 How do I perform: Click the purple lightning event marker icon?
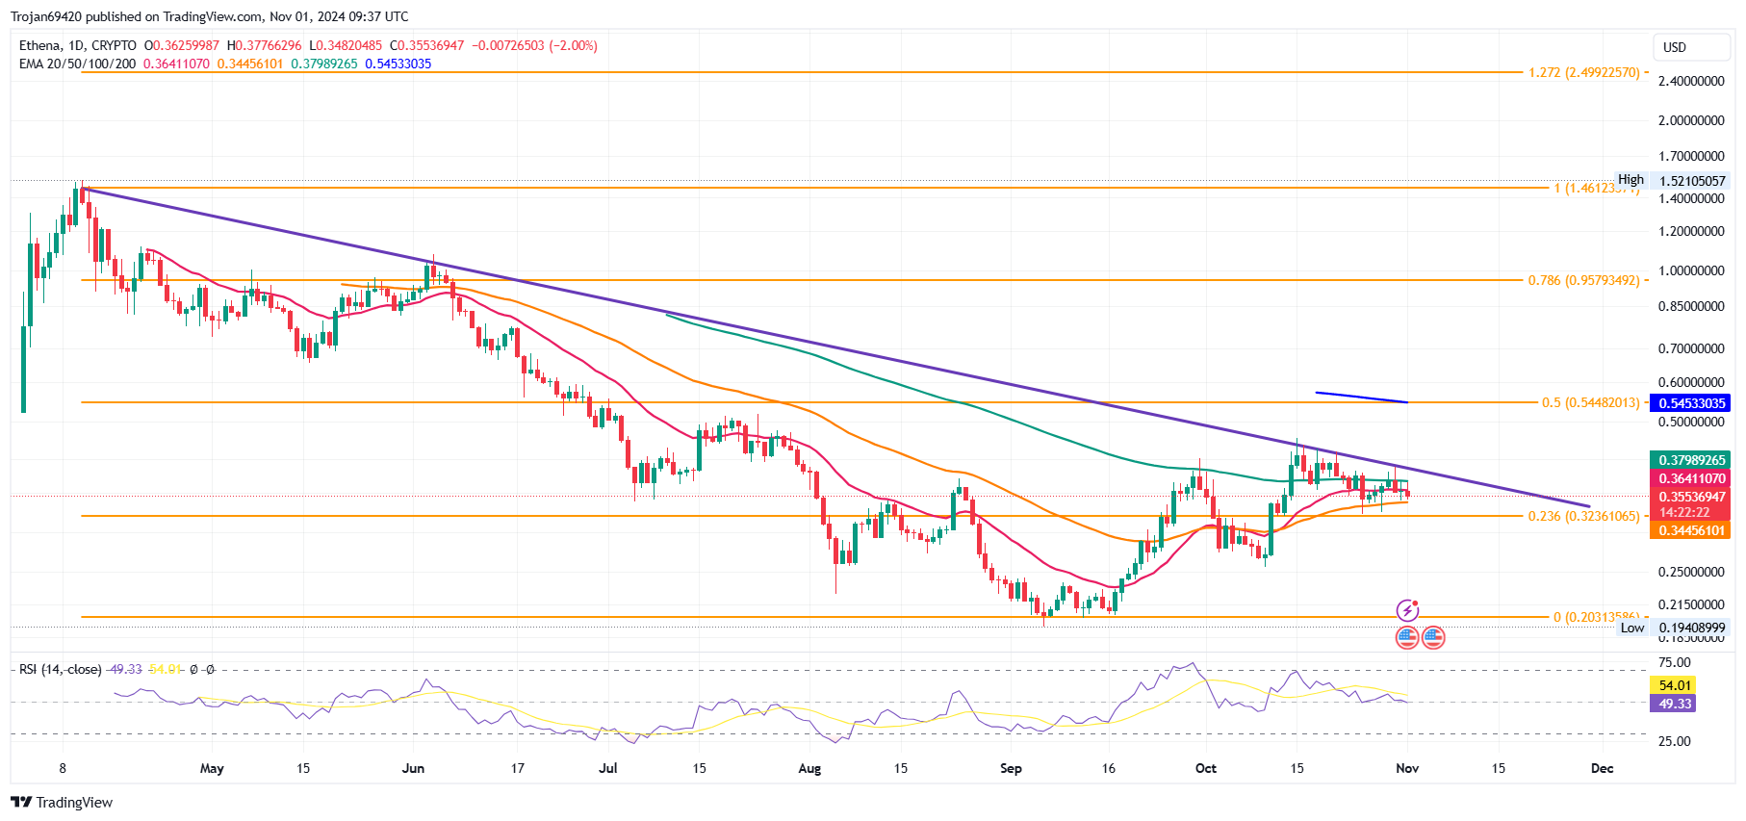(1407, 610)
